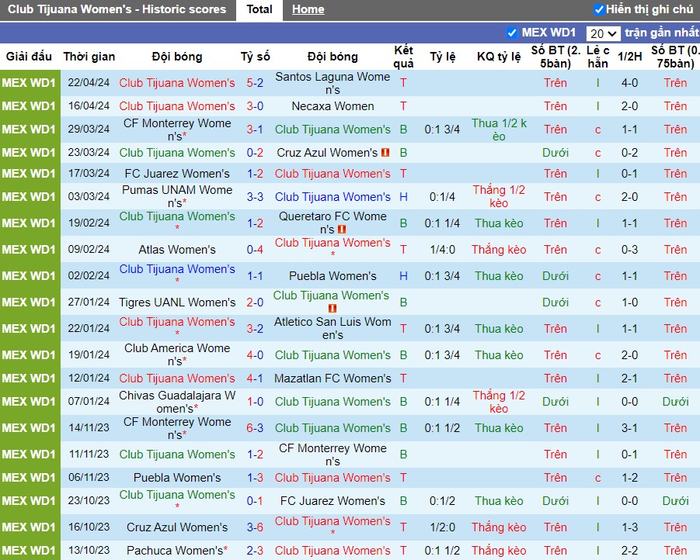The image size is (700, 560).
Task: Open Cruz Azul Women's link on 23/03/24 row
Action: 327,153
